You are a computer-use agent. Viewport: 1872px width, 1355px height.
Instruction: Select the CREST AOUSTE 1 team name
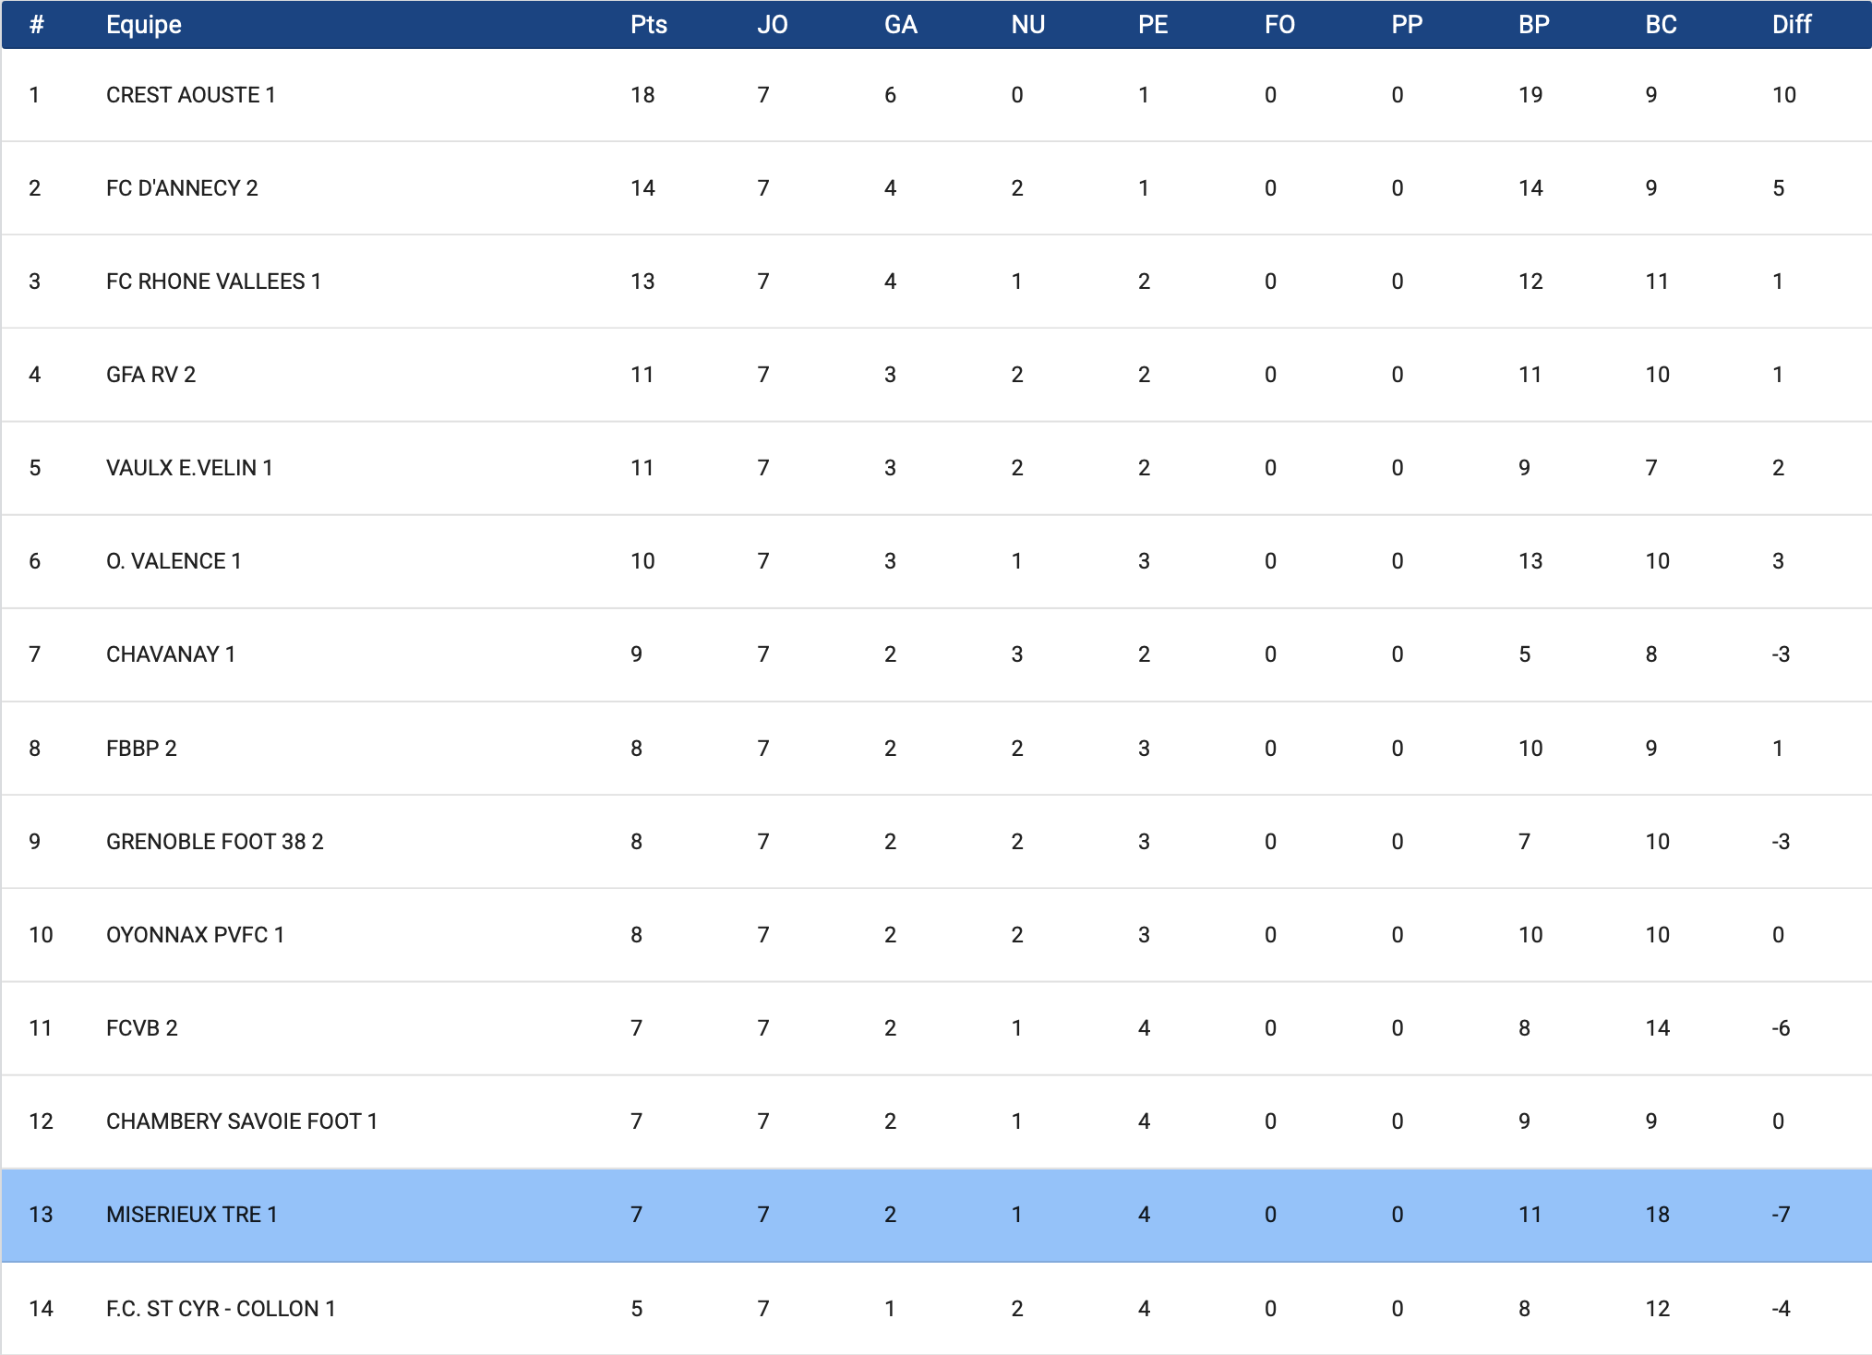point(190,95)
